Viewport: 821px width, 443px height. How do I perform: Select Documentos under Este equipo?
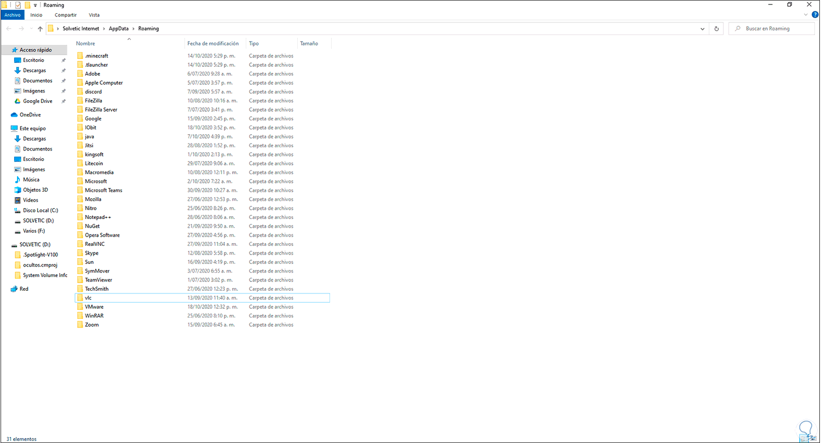(38, 149)
